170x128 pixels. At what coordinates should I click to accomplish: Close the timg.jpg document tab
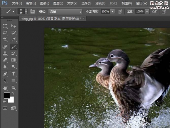(84, 18)
